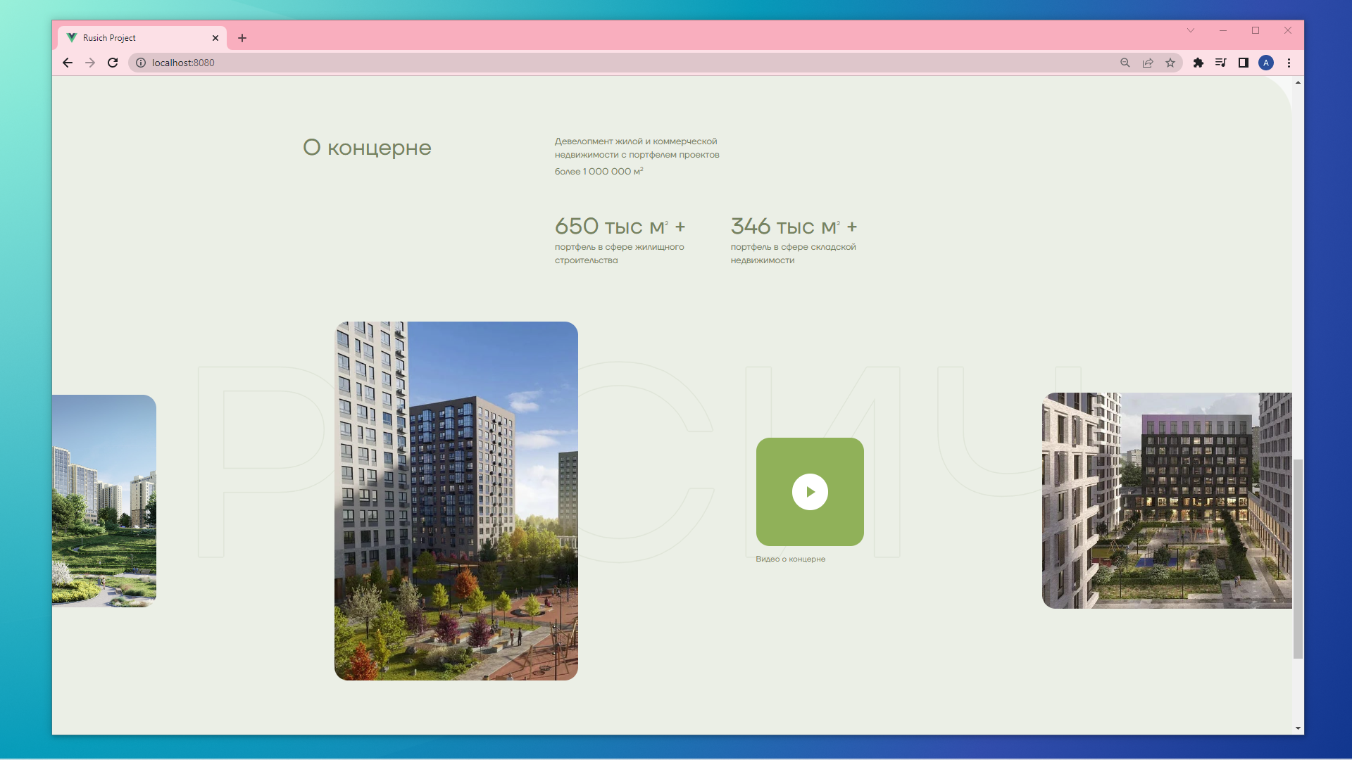Click the browser back arrow
Screen dimensions: 1352x760
click(x=68, y=63)
